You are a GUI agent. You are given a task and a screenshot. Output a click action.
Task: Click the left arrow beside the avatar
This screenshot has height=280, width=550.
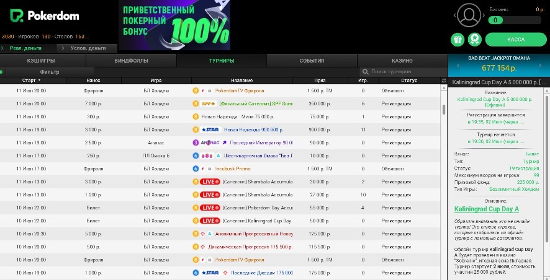pos(454,15)
